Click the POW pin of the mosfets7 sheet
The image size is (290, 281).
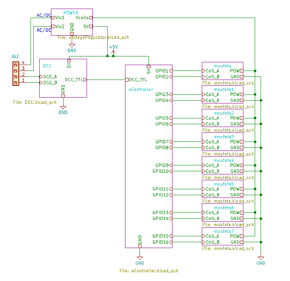(236, 236)
